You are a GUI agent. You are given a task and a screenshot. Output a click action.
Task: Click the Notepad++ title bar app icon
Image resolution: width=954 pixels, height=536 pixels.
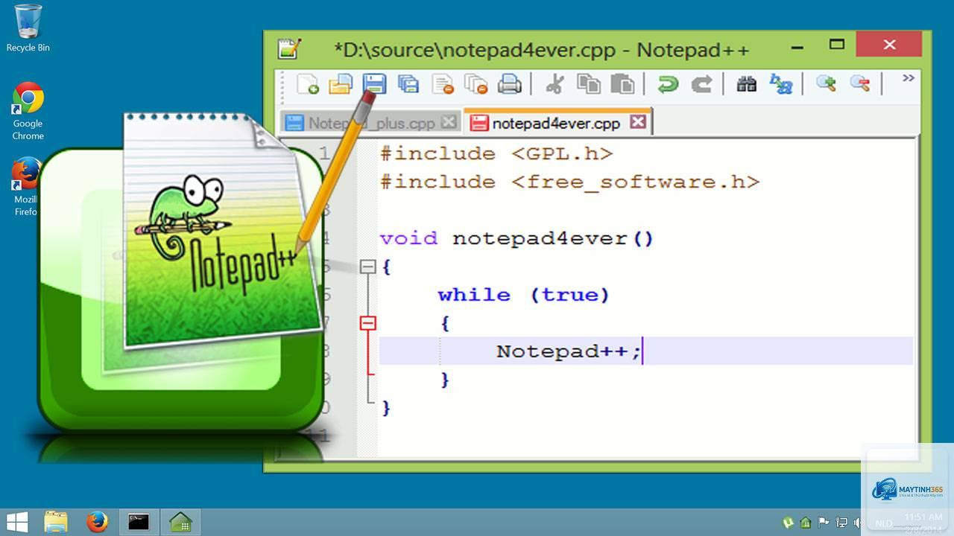point(290,48)
